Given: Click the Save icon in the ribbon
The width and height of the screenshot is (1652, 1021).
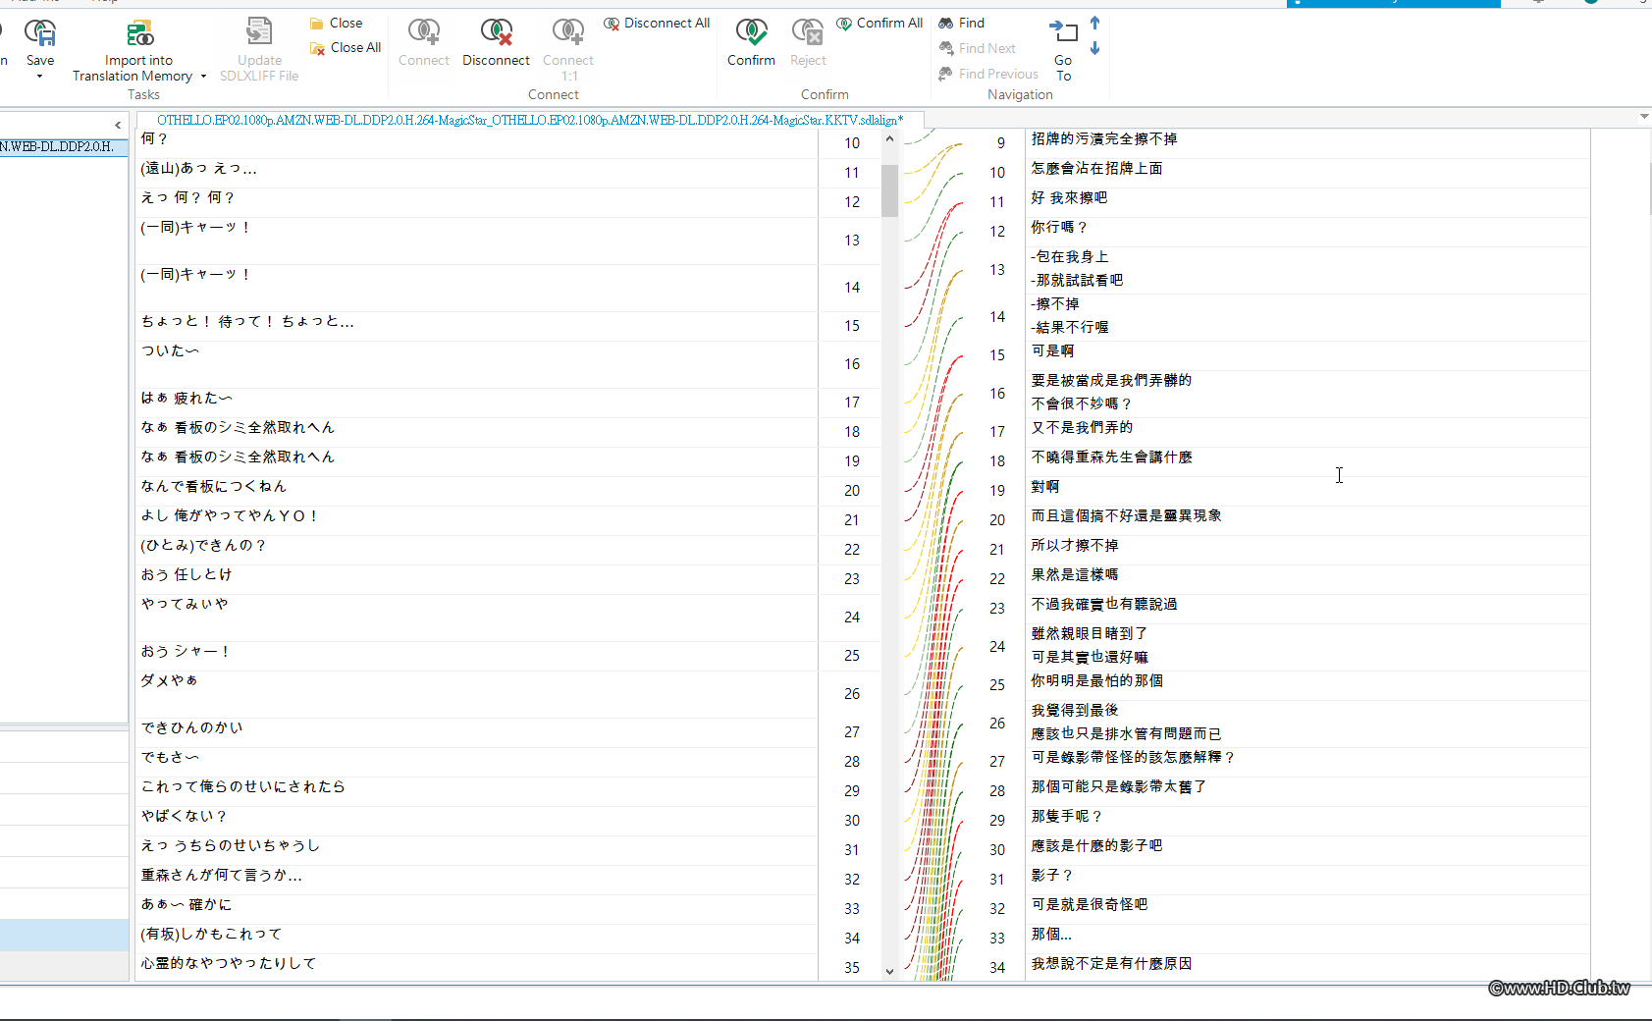Looking at the screenshot, I should pyautogui.click(x=39, y=33).
